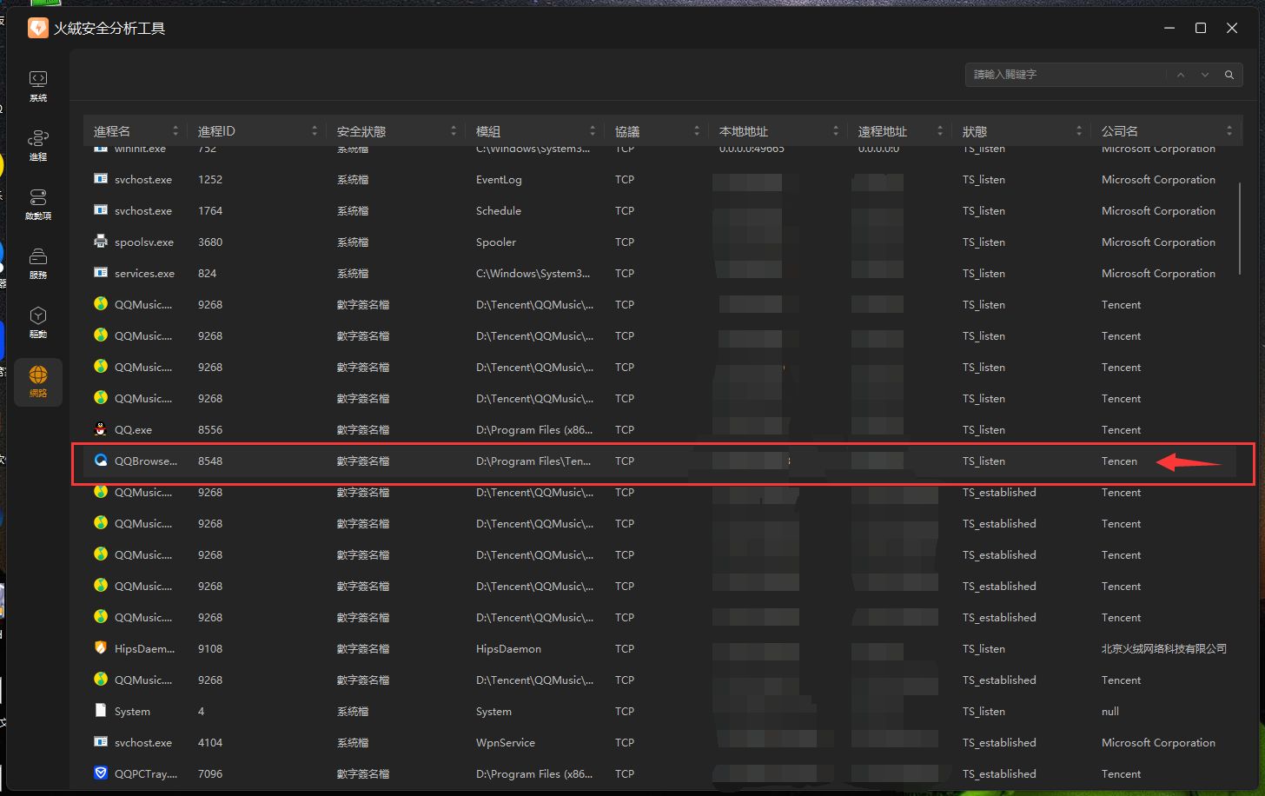Select the HipsDaem... process name

point(144,649)
